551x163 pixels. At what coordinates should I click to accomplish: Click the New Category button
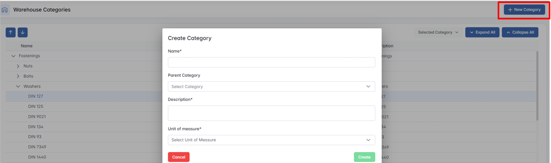coord(524,10)
